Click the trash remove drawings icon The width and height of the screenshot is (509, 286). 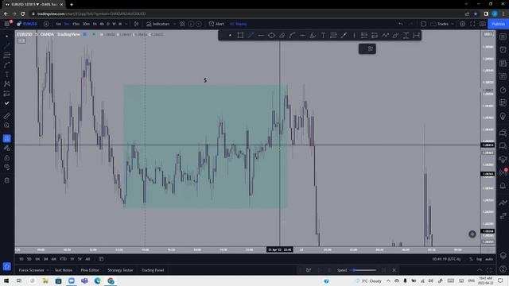(x=7, y=180)
